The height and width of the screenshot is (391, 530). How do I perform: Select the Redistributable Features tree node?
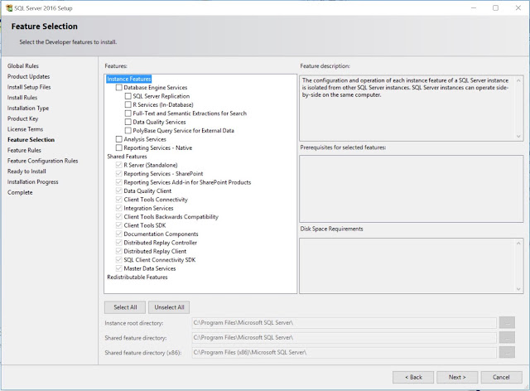pos(137,277)
